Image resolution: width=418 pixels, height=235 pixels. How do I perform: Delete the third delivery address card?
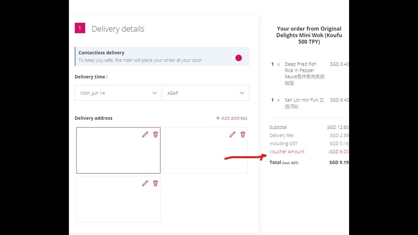[155, 183]
